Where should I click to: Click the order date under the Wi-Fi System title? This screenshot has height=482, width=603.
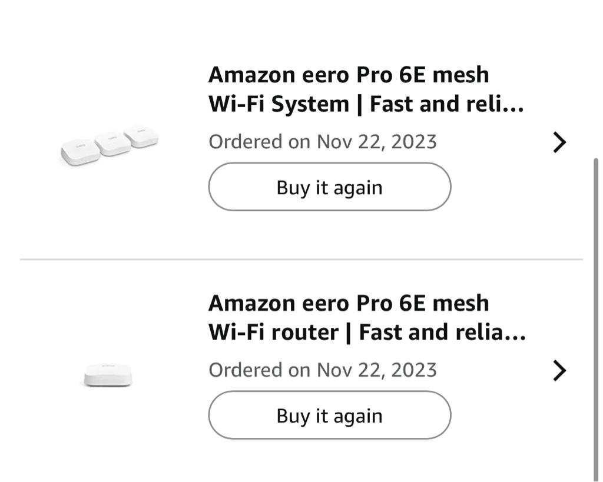(323, 142)
